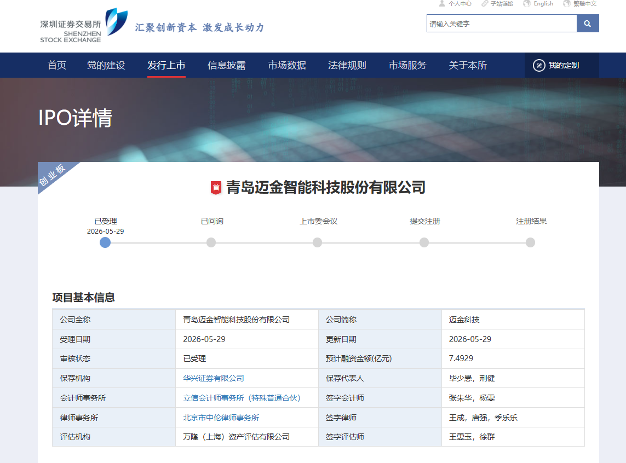
Task: Open the 首页 navigation item
Action: pos(57,65)
